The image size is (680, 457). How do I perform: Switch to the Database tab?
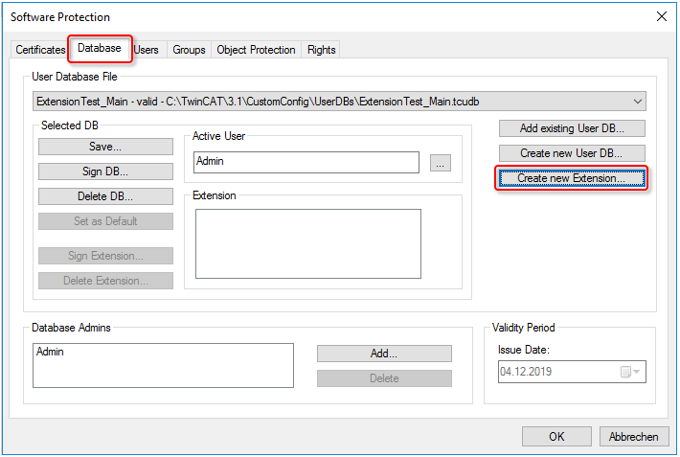(100, 48)
